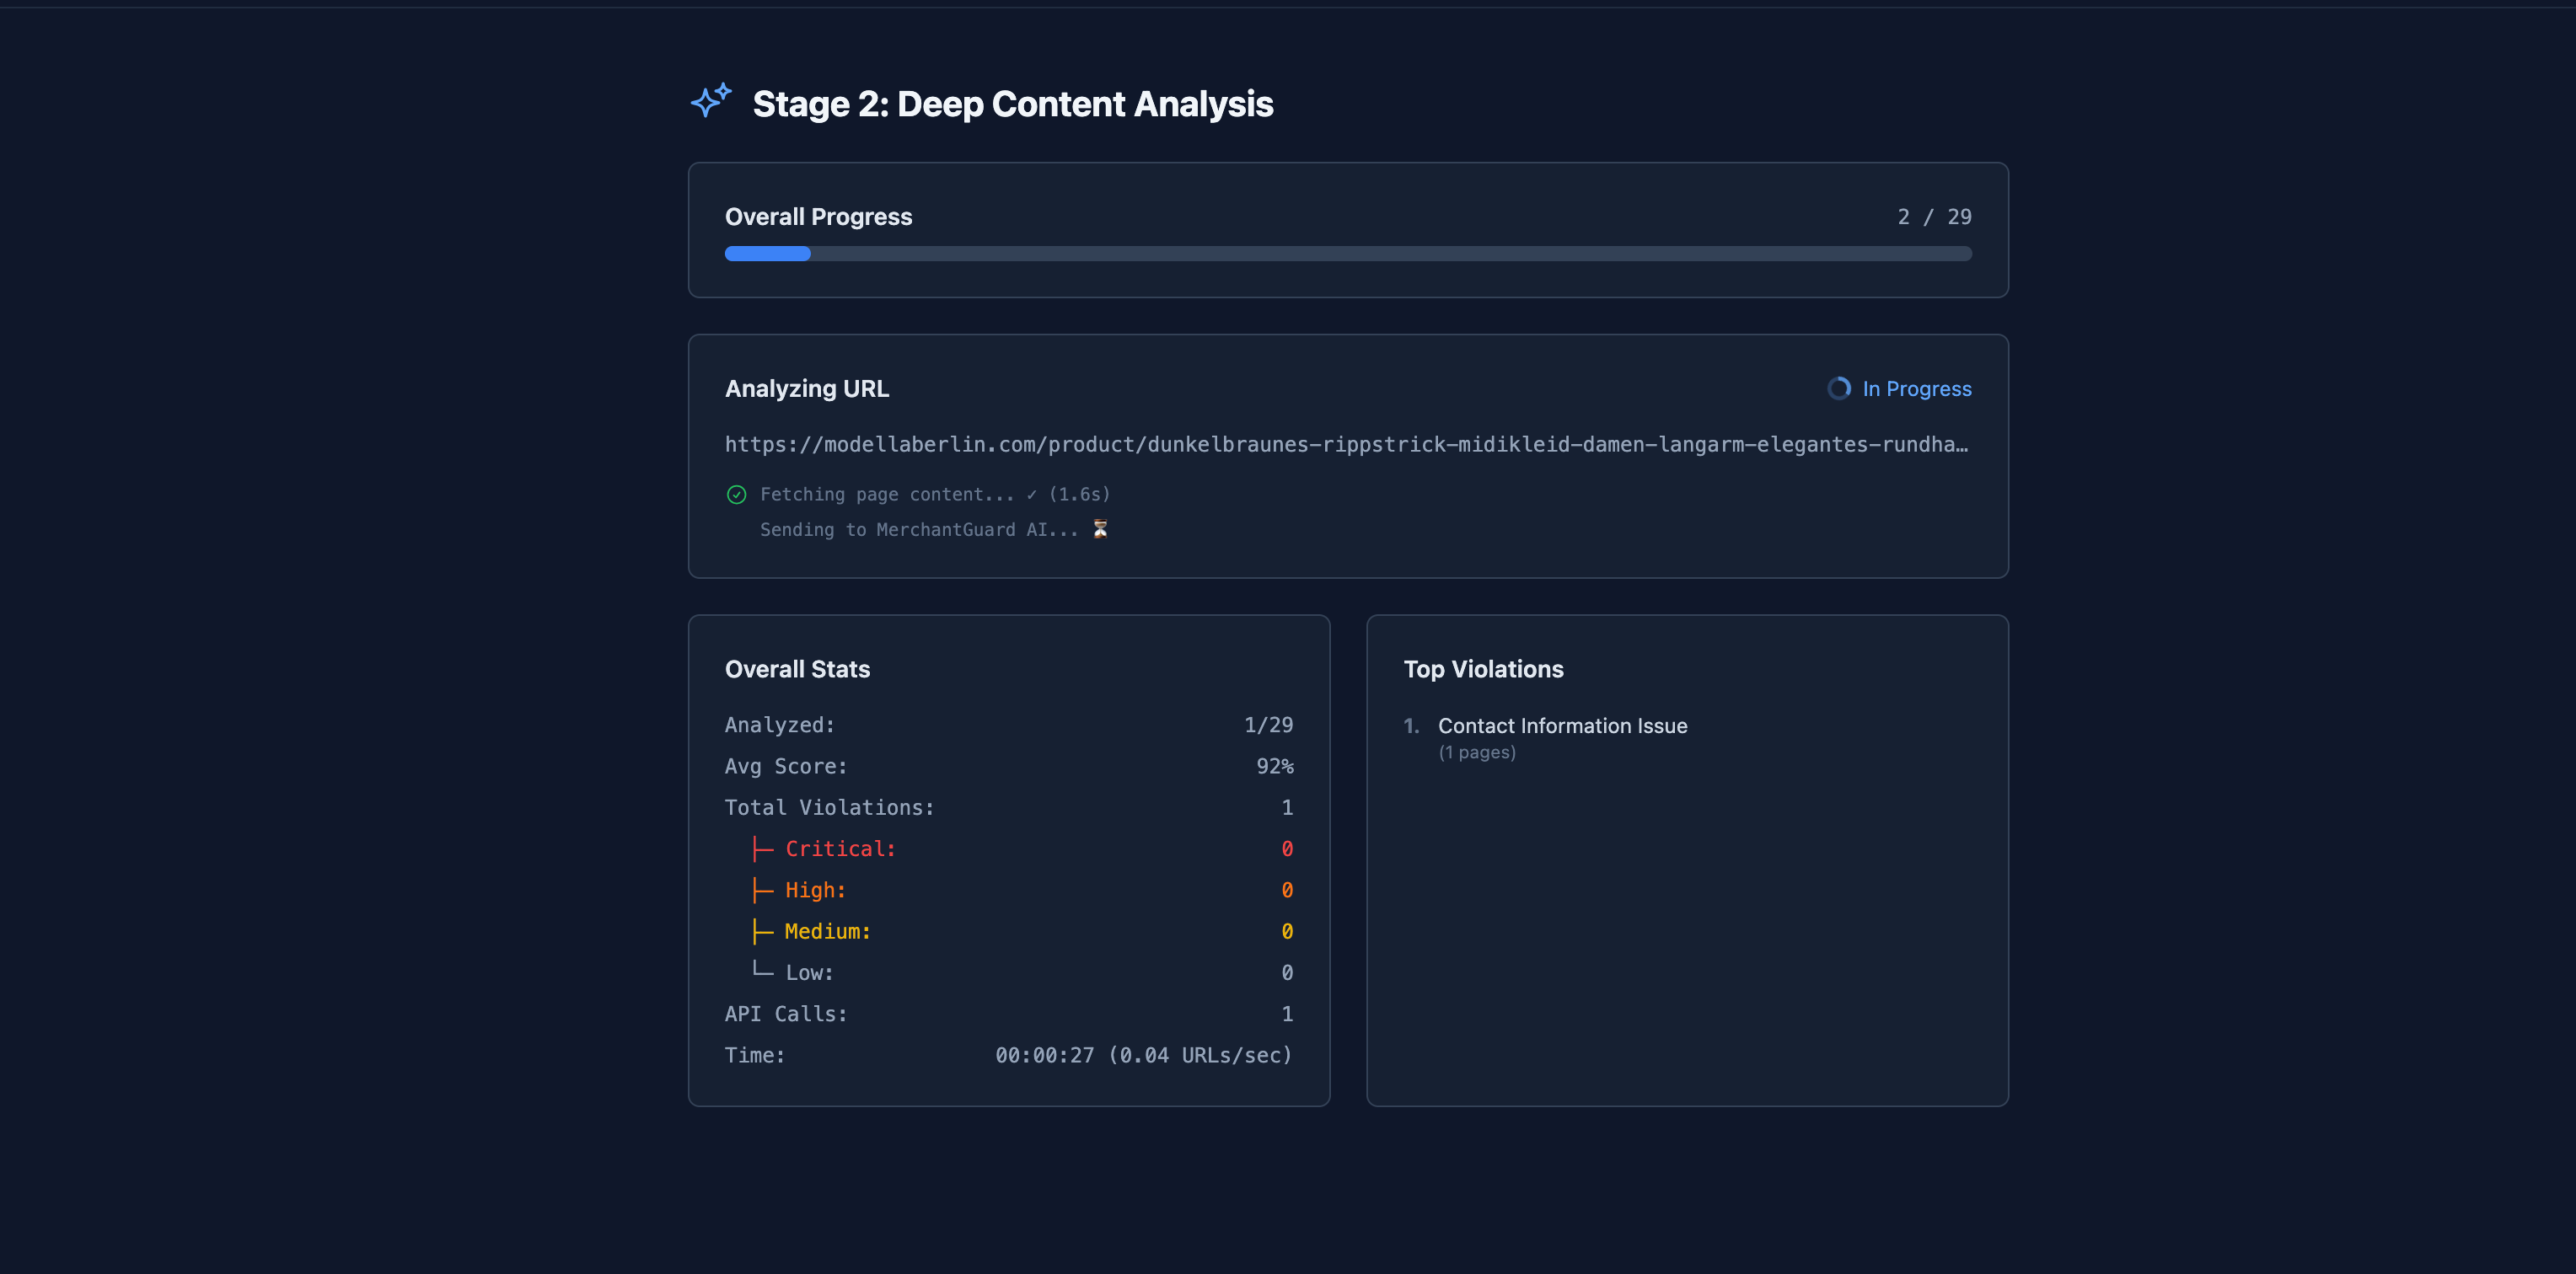Expand the Total Violations breakdown
This screenshot has height=1274, width=2576.
[829, 807]
